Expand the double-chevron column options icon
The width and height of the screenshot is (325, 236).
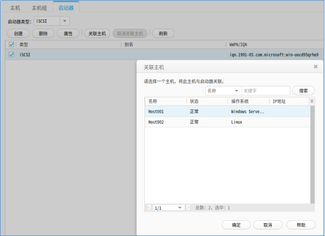pyautogui.click(x=312, y=101)
